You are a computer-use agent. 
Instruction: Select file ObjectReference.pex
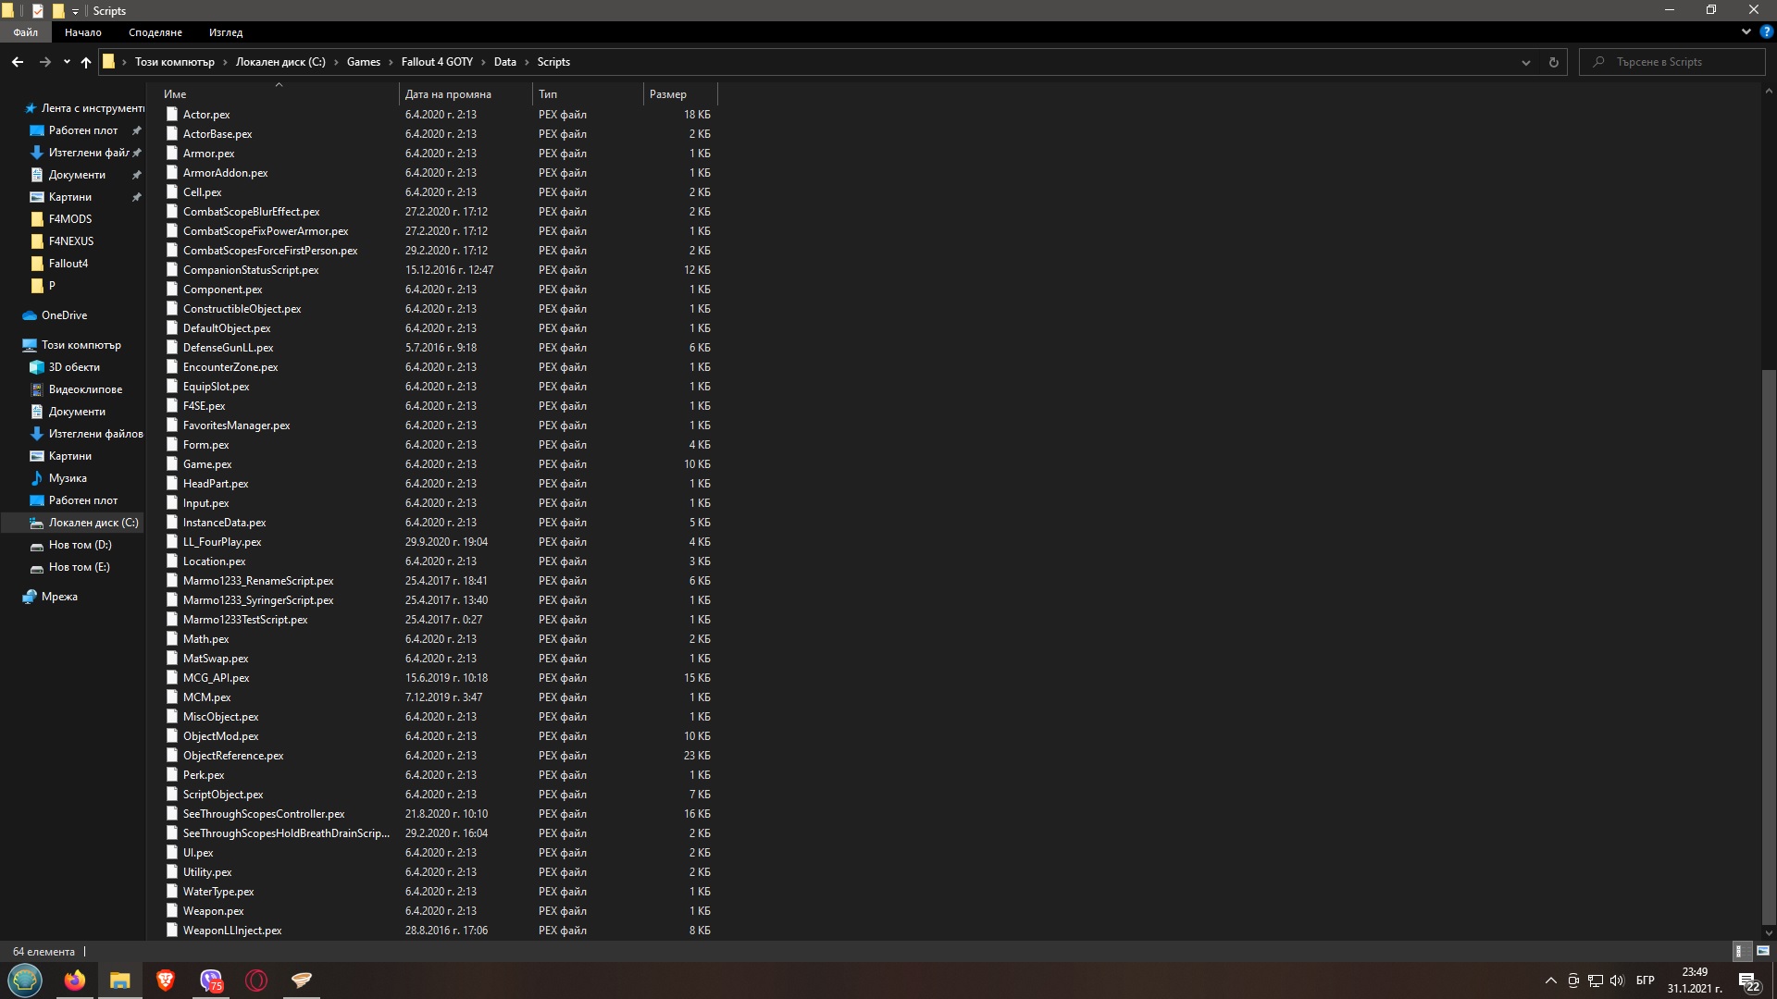(x=233, y=756)
